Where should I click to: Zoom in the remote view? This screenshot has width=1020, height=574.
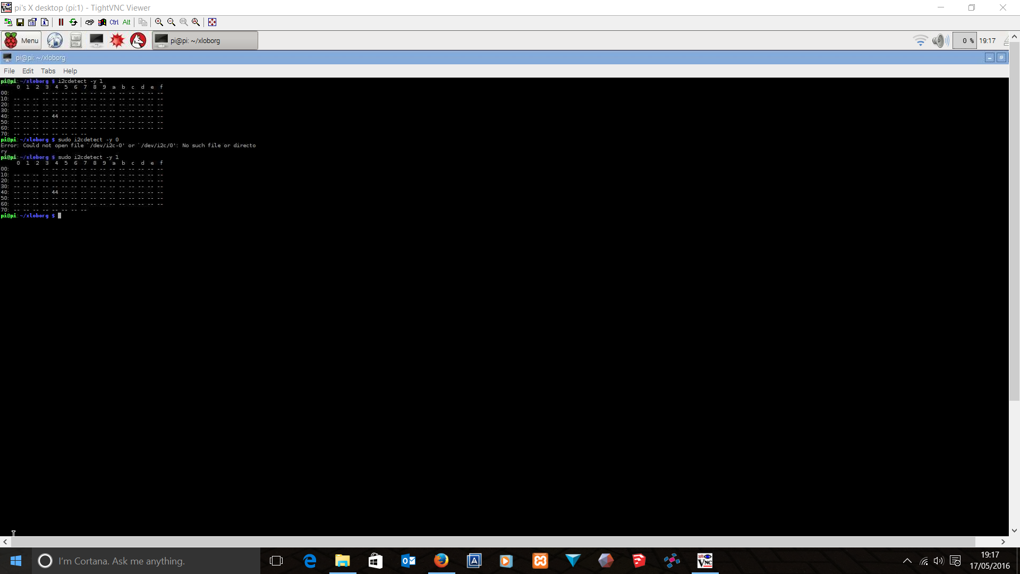(159, 22)
